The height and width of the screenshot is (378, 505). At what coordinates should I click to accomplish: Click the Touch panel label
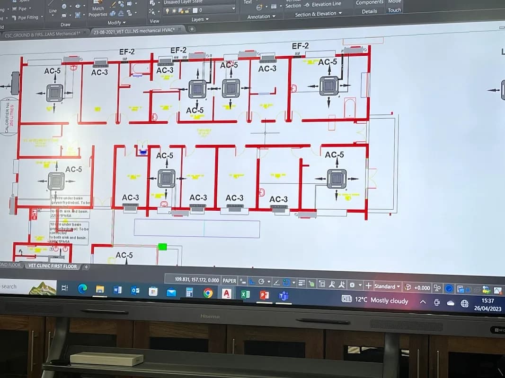pos(394,10)
